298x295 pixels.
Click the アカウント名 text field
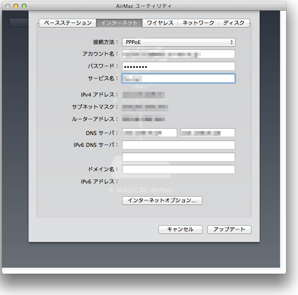[x=178, y=54]
